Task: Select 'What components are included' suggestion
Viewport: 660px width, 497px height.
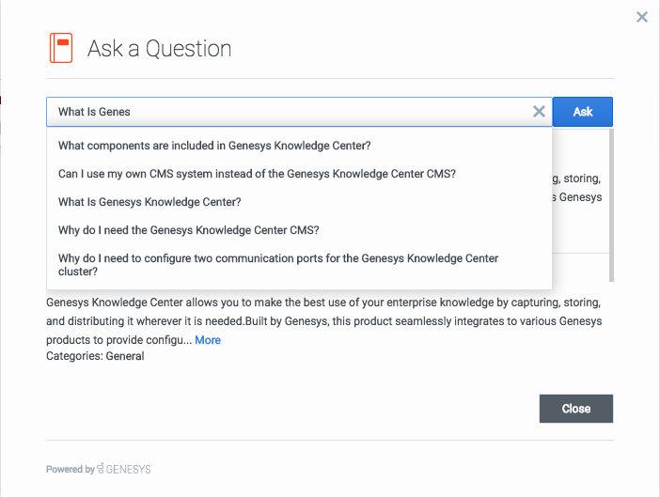Action: (x=214, y=146)
